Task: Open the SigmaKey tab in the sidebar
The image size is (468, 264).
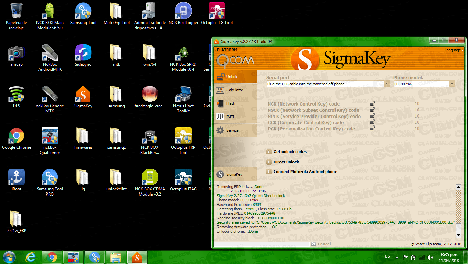Action: point(235,174)
